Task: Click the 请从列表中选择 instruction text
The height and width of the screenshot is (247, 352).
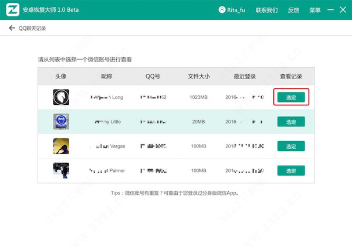Action: (x=85, y=59)
